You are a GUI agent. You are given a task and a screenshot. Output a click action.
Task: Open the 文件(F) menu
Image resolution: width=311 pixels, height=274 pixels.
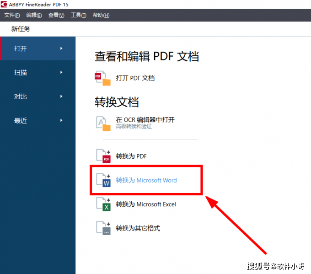coord(12,15)
